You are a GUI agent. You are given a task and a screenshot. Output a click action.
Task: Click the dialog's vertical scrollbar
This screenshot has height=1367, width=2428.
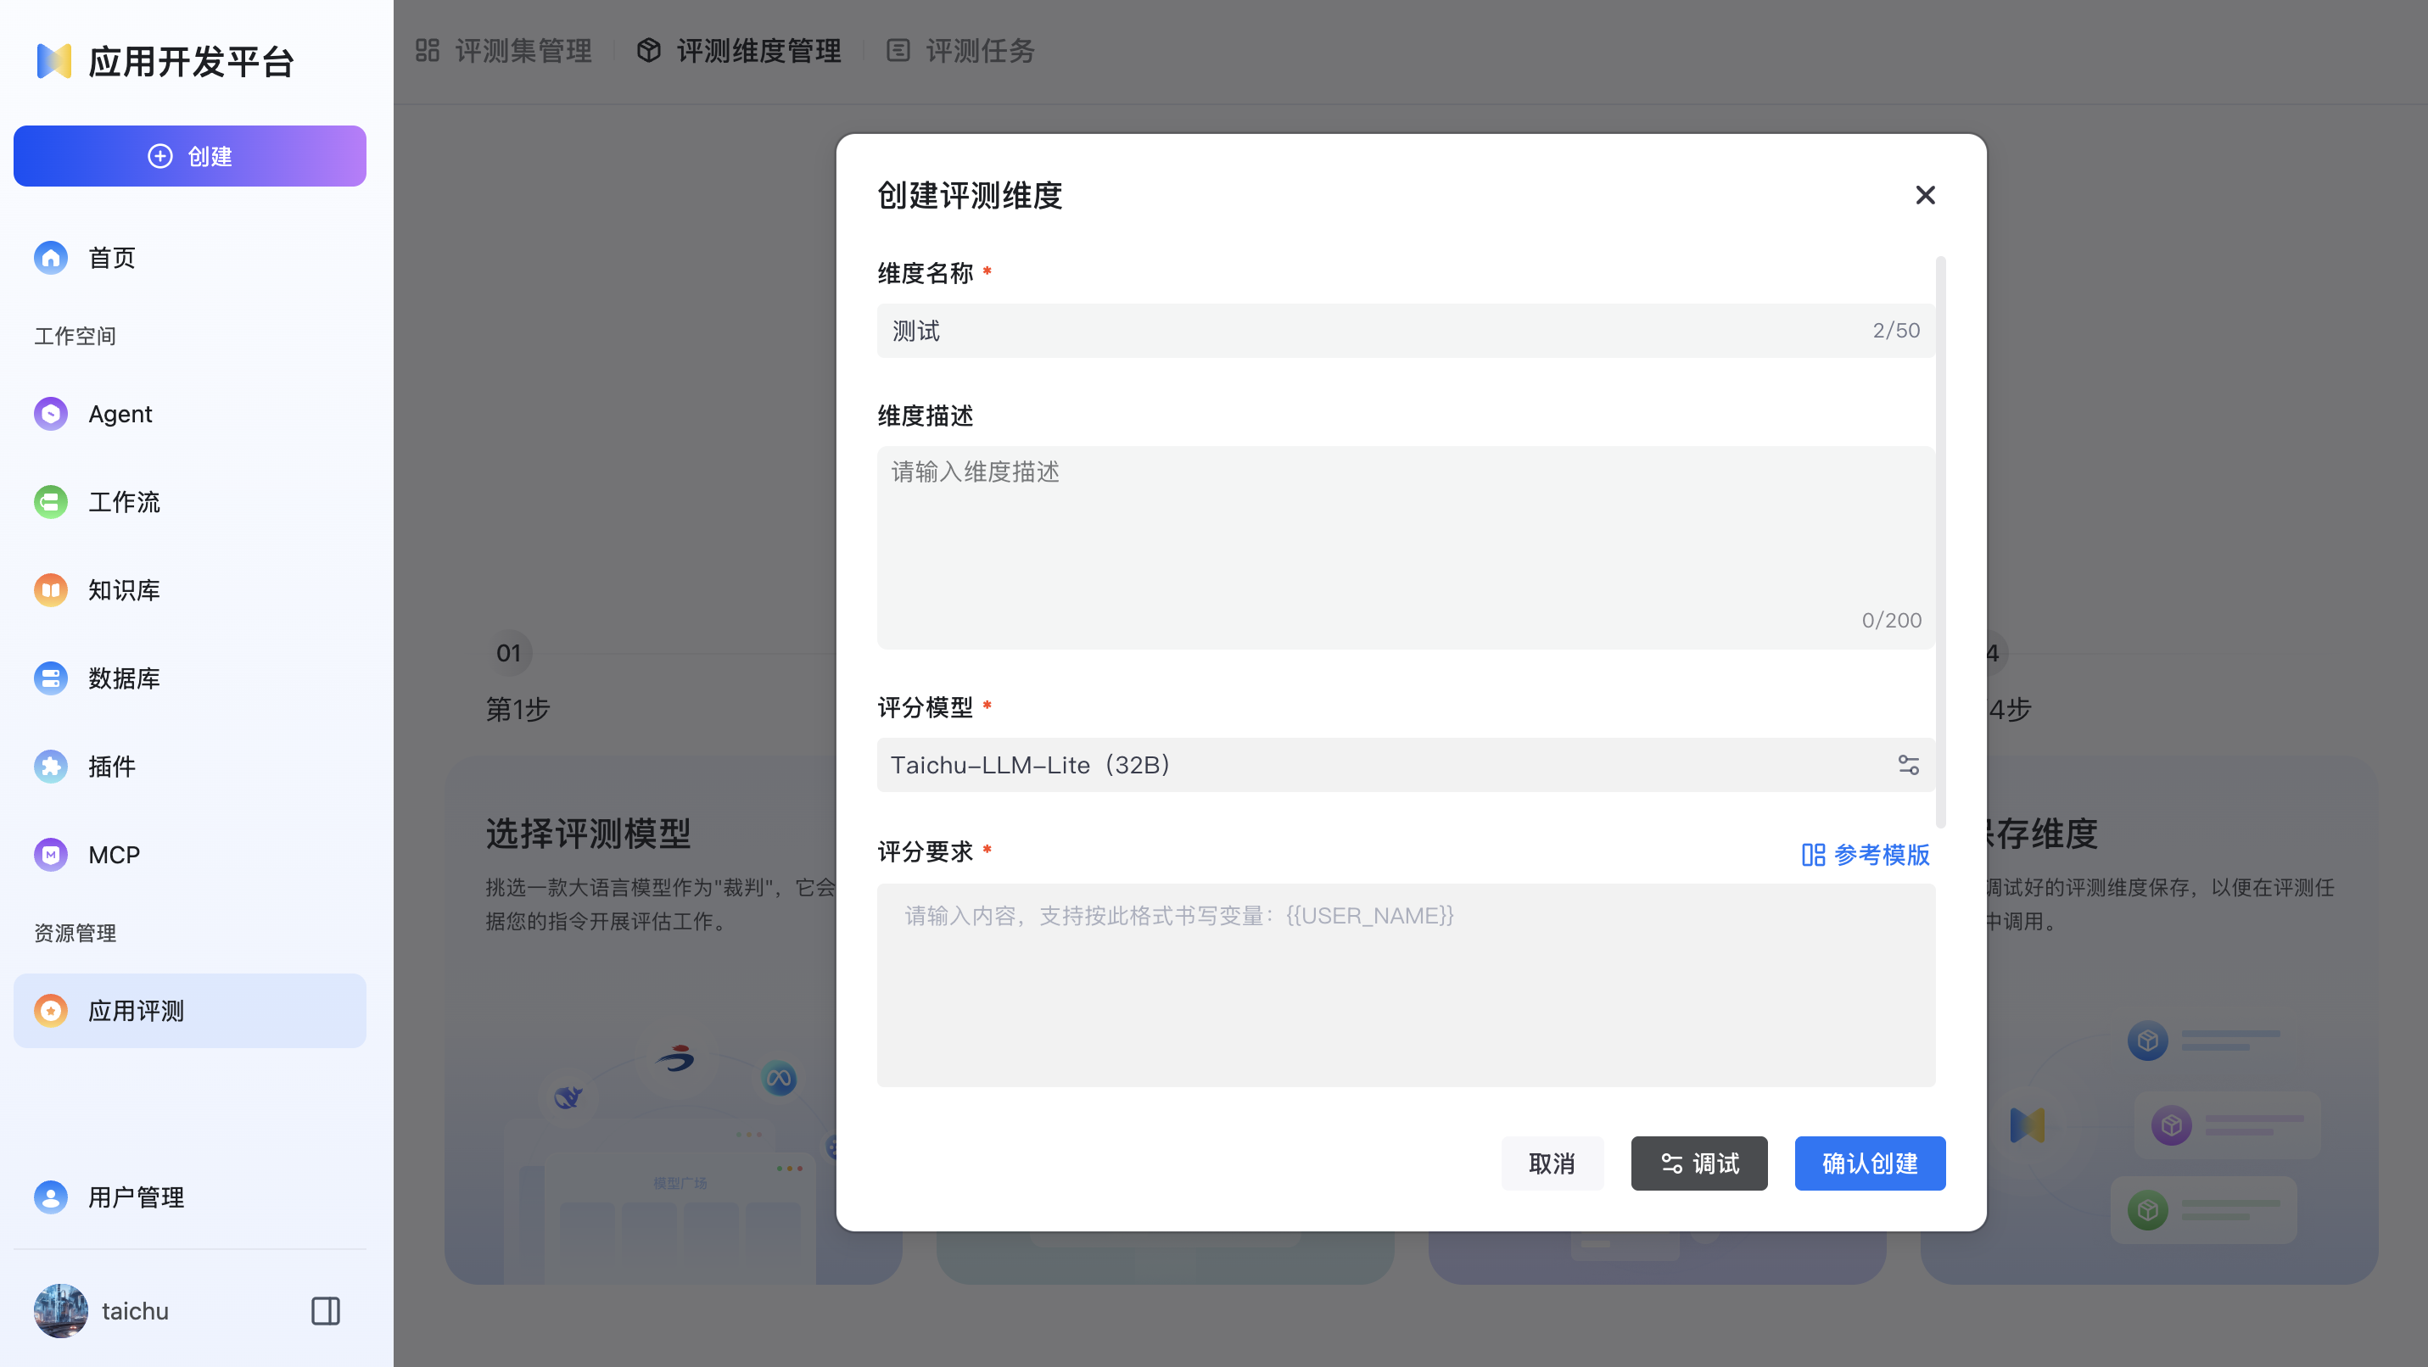1939,542
